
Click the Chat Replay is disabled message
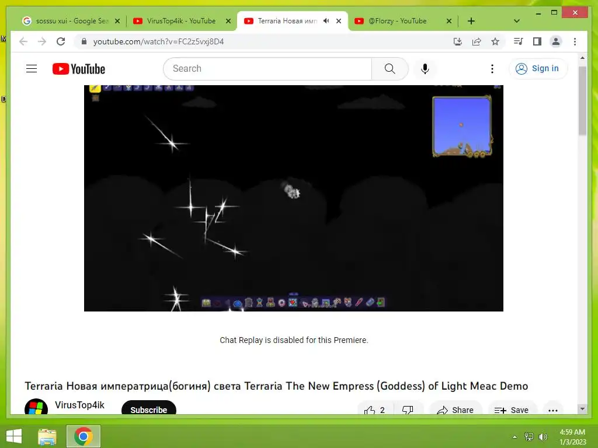click(x=294, y=340)
